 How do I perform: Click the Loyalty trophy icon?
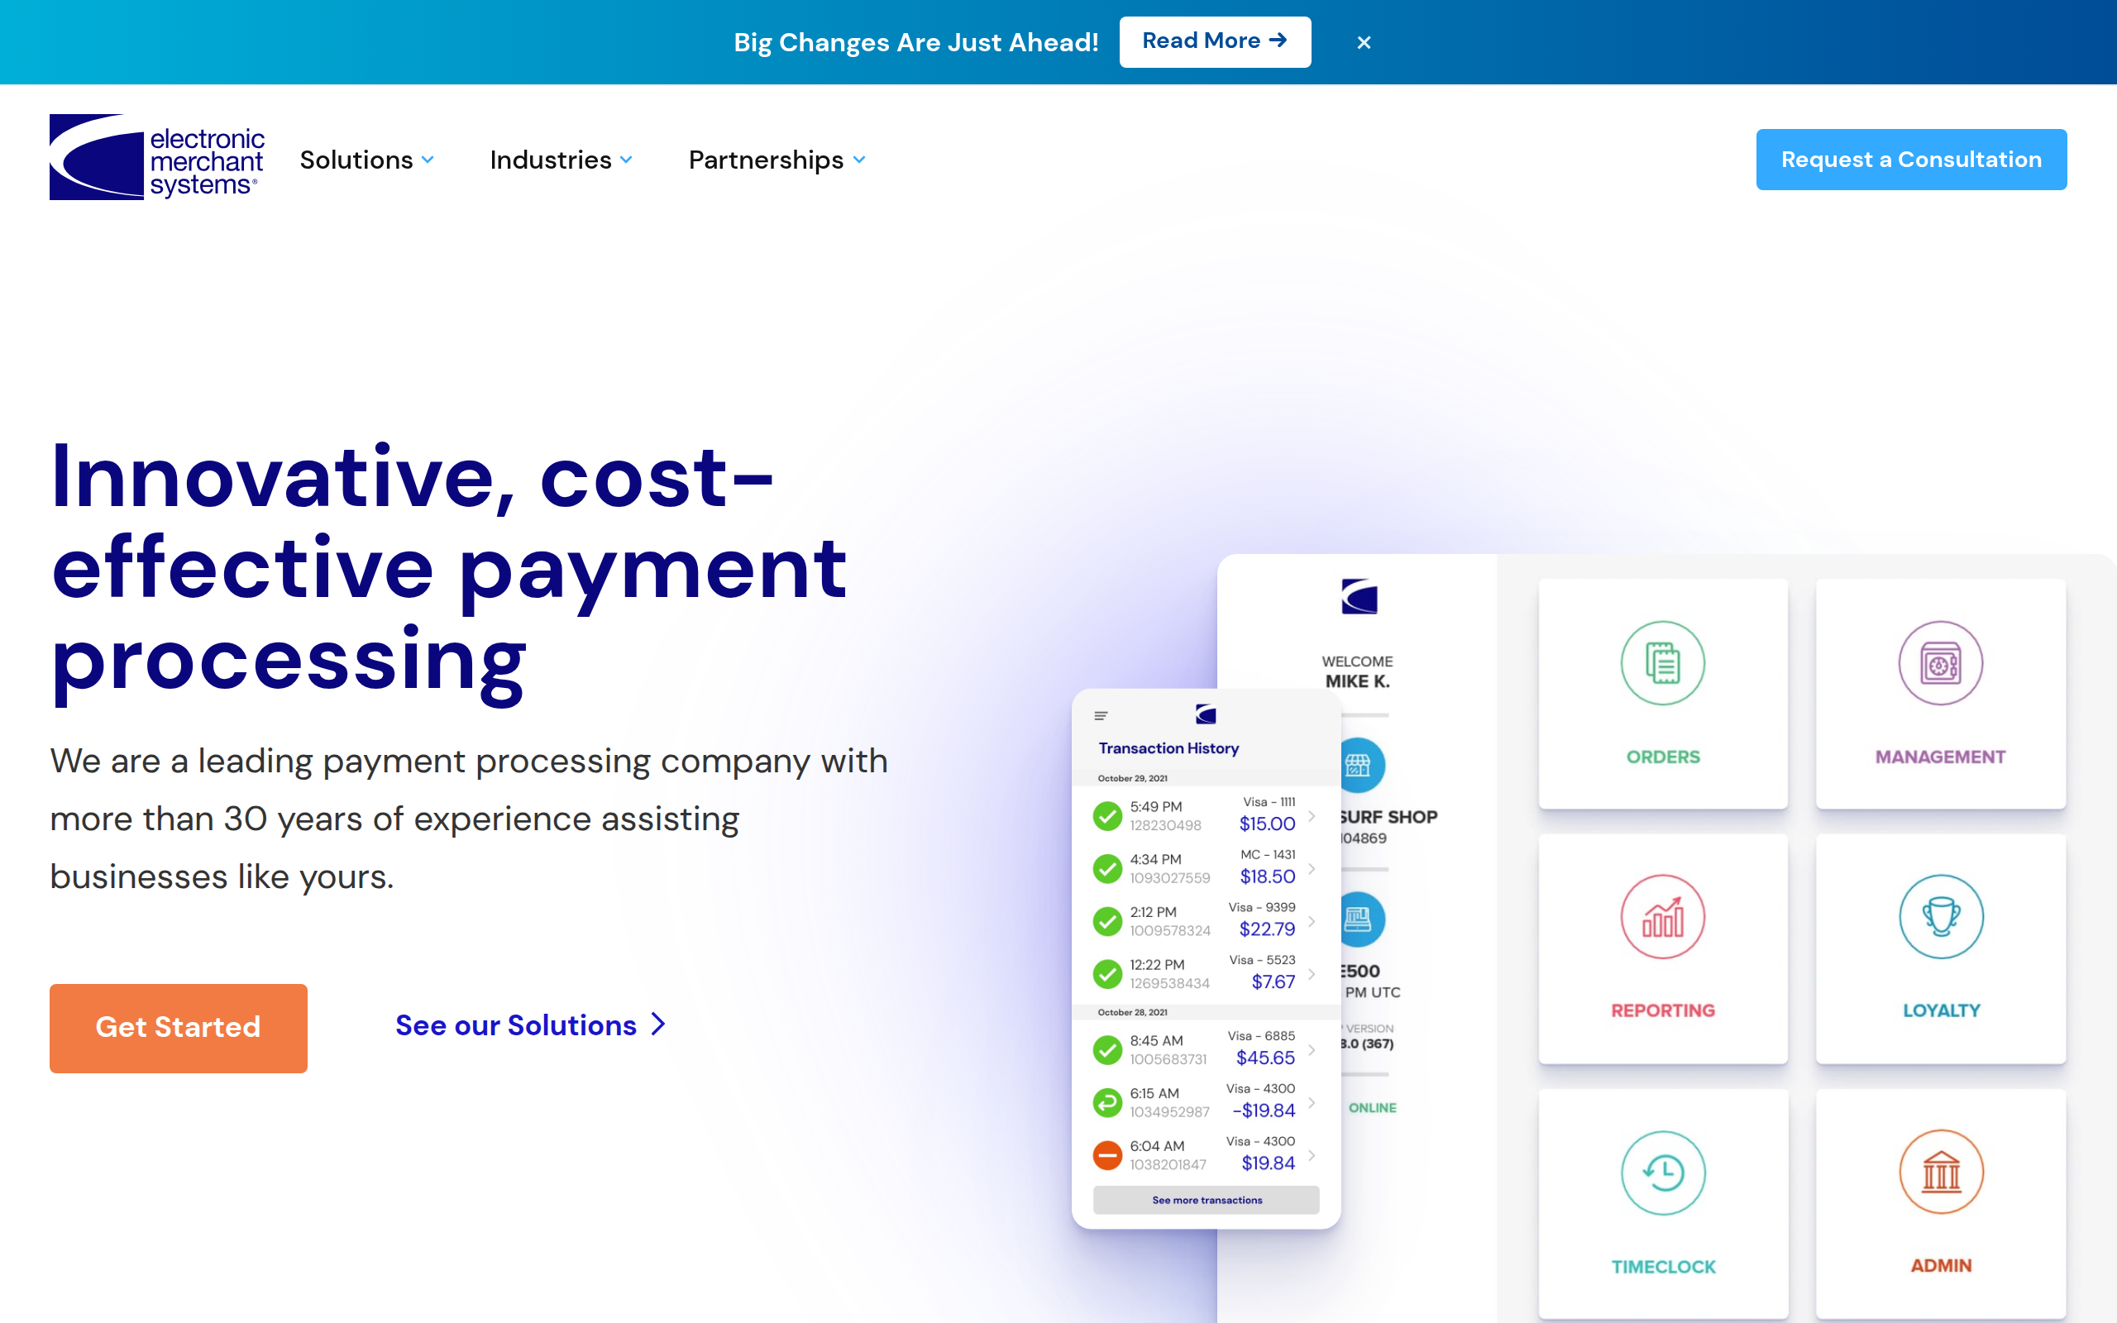(x=1940, y=917)
